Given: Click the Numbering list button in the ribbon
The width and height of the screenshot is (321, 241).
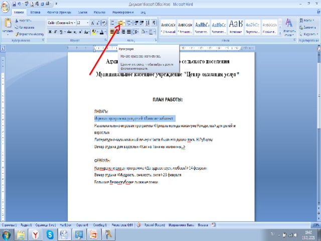Looking at the screenshot, I should 121,23.
